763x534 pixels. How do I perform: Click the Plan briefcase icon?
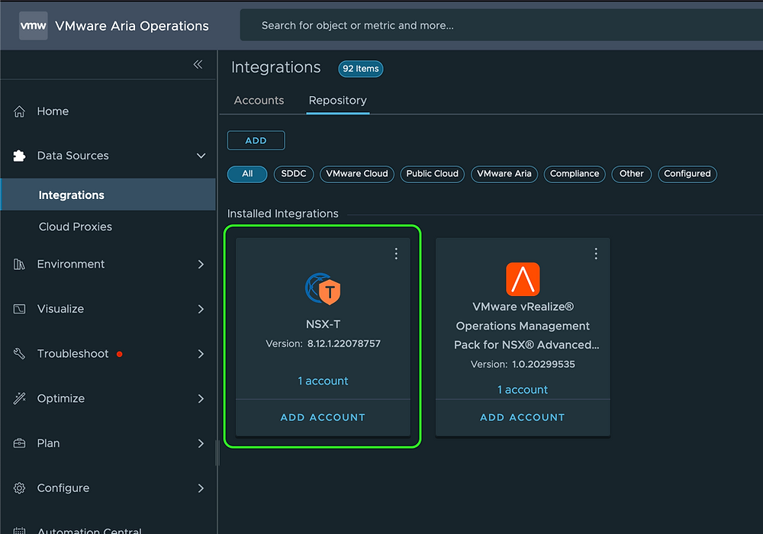pos(20,443)
